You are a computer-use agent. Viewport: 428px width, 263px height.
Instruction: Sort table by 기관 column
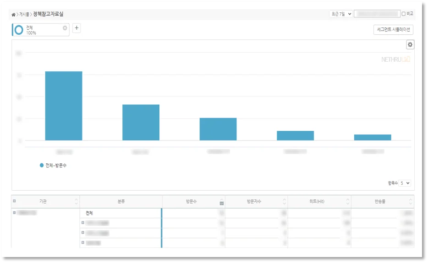tap(76, 201)
